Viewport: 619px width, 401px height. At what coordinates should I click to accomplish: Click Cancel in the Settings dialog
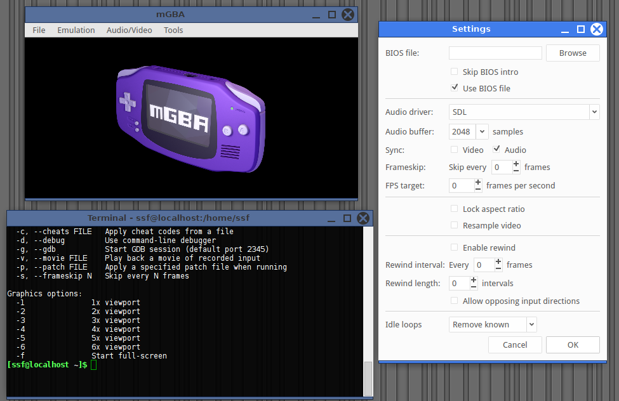click(x=515, y=345)
